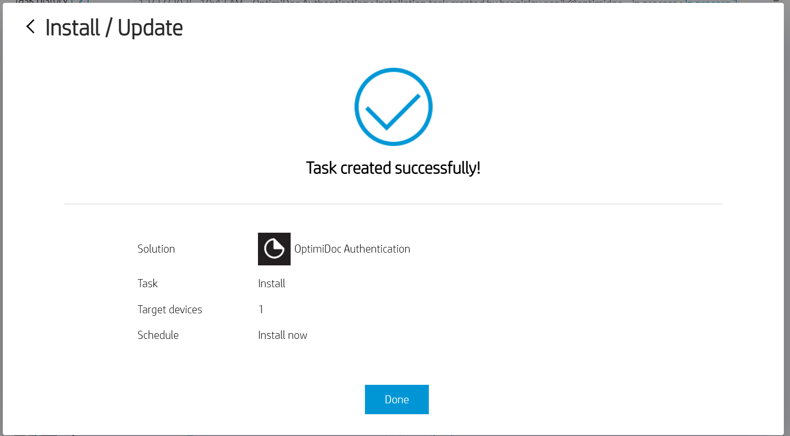The height and width of the screenshot is (436, 790).
Task: Click the "Install / Update" dialog title
Action: coord(114,28)
